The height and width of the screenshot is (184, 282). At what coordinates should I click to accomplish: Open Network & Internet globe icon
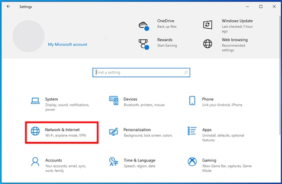click(x=35, y=131)
